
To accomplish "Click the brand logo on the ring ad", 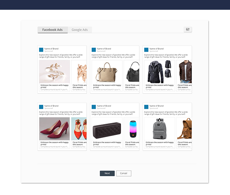I will (x=41, y=50).
